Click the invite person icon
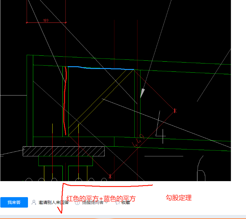Screen dimensions: 246x219 coord(34,202)
